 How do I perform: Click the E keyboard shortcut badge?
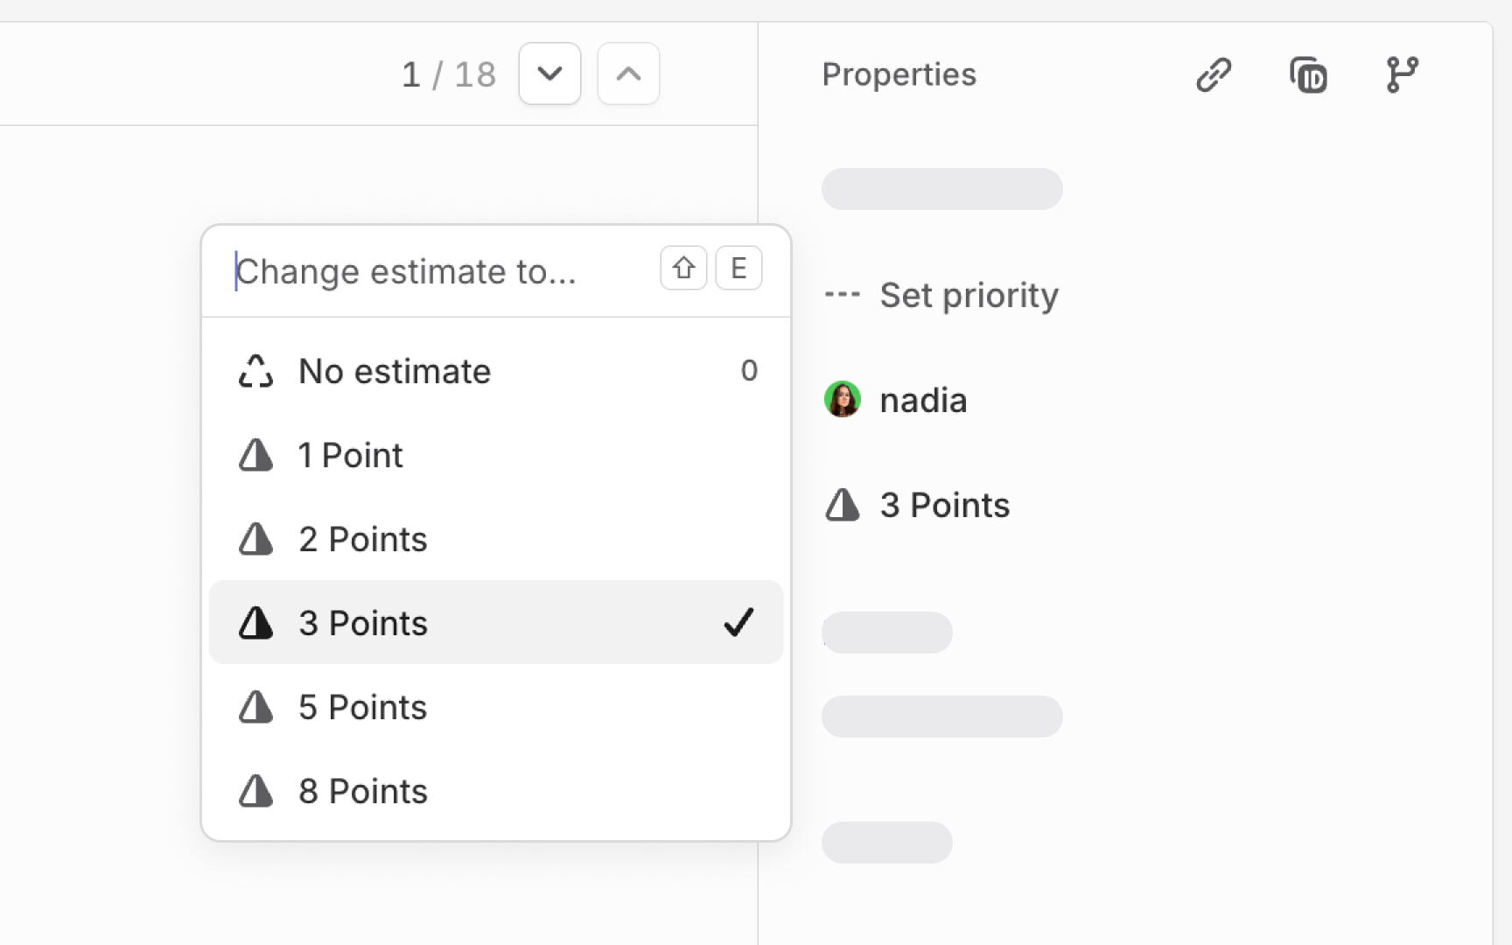pos(738,268)
